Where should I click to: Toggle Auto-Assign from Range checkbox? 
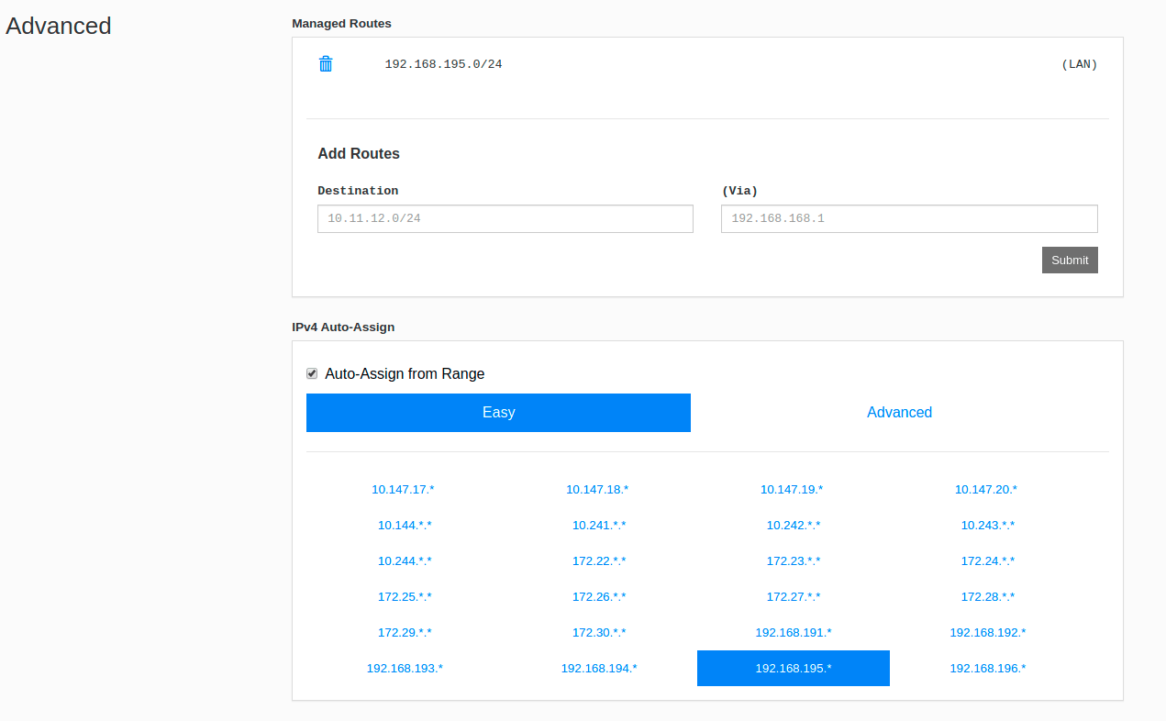tap(312, 374)
